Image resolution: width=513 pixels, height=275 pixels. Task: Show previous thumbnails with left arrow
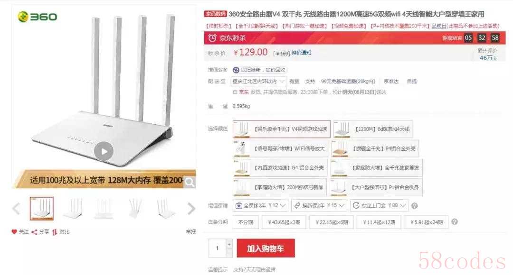[x=16, y=208]
